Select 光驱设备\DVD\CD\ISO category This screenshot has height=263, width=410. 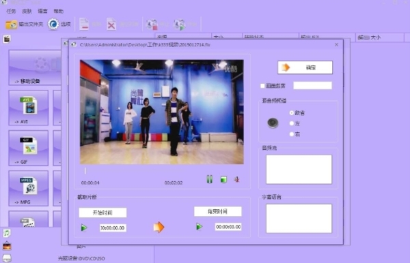[x=81, y=258]
